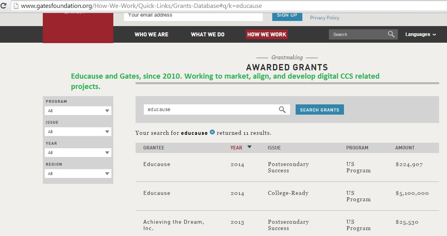Remove the educause search term filter
Screen dimensions: 447x236
tap(212, 132)
